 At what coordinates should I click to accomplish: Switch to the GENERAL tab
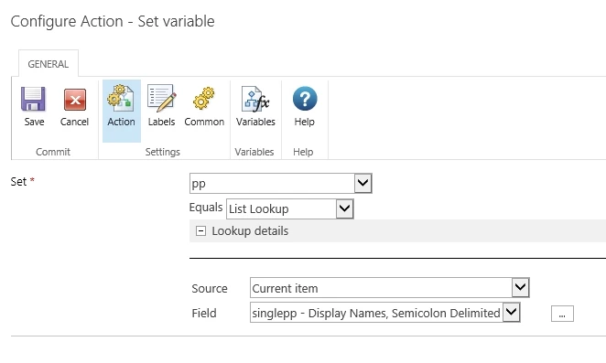click(49, 64)
